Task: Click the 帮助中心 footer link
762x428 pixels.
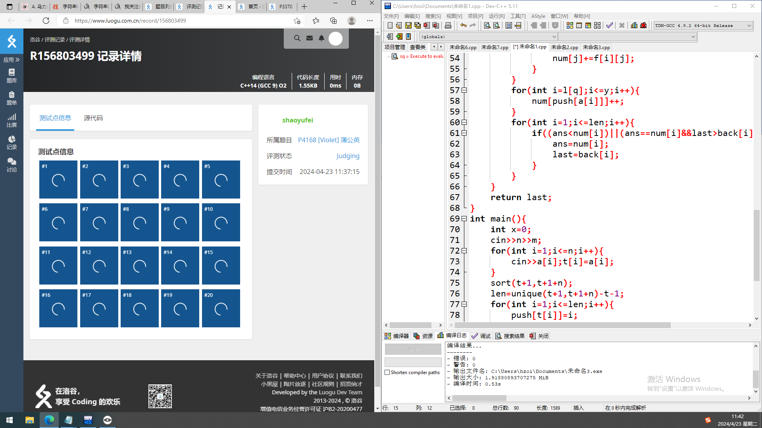Action: tap(295, 376)
